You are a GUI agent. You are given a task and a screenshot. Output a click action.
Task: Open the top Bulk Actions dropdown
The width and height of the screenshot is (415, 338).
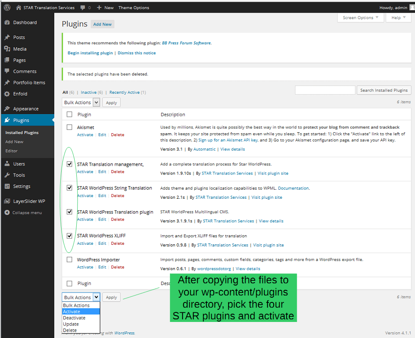tap(81, 102)
